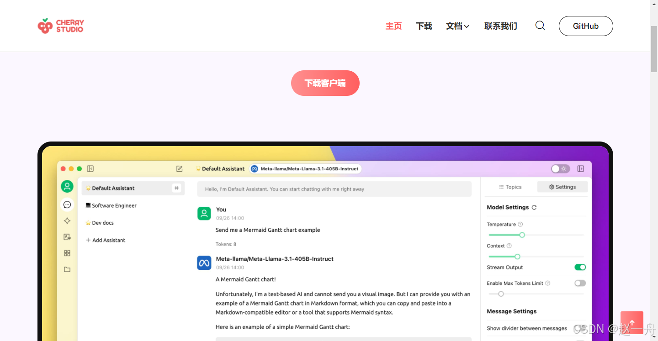658x341 pixels.
Task: Click the 下载客户端 button
Action: tap(325, 83)
